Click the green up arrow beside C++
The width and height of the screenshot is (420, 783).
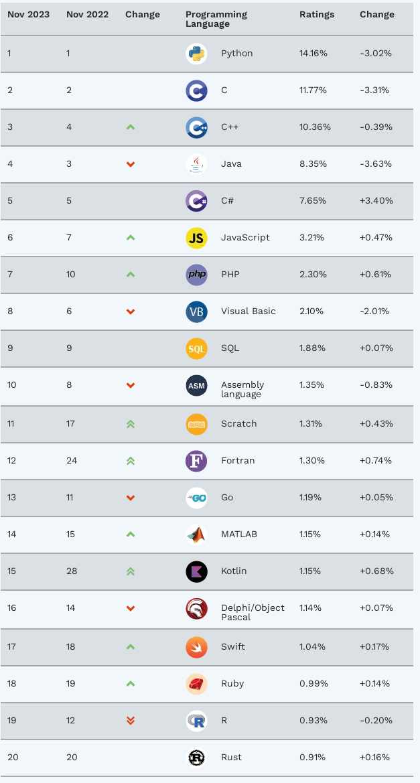(131, 127)
